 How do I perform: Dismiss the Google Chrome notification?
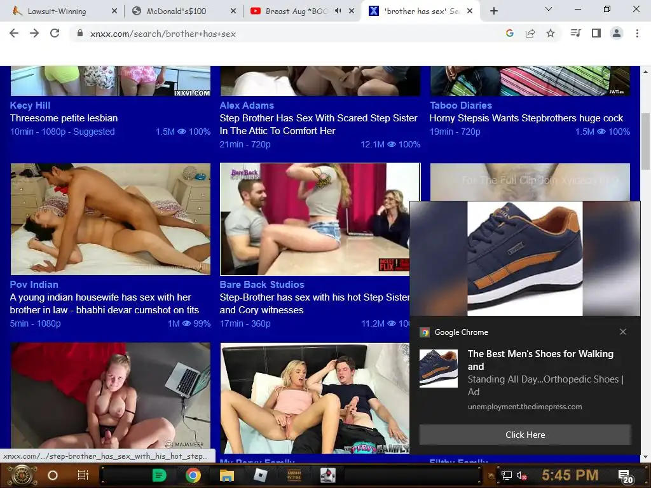pos(623,332)
